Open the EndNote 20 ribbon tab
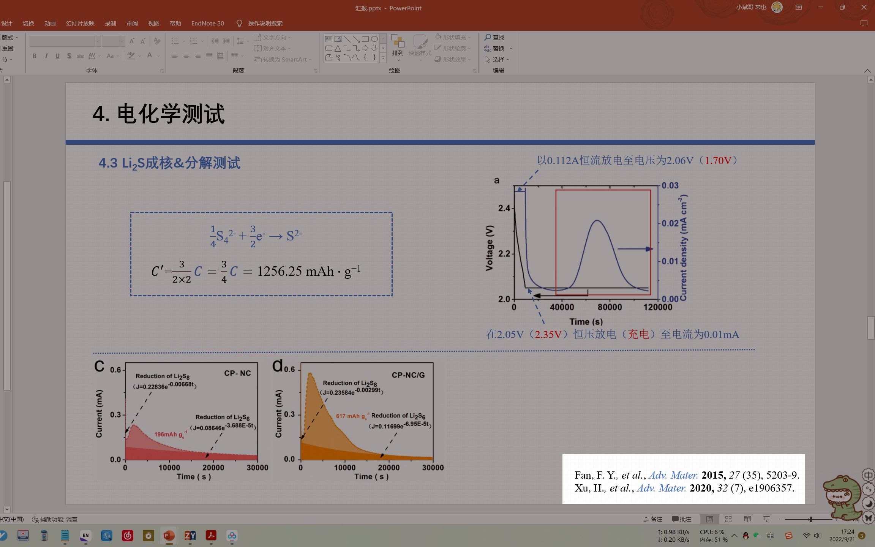The width and height of the screenshot is (875, 547). coord(207,23)
